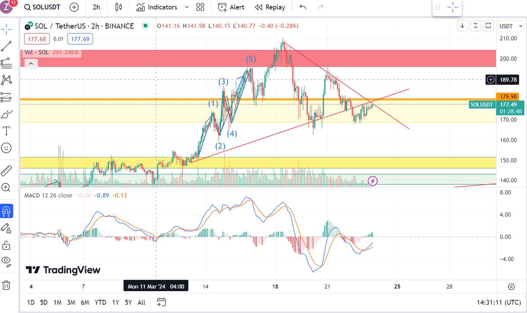Select the 5D date range
Screen dimensions: 527x313
(x=43, y=302)
